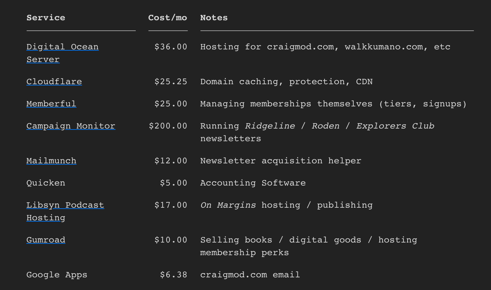This screenshot has width=491, height=290.
Task: Follow the Campaign Monitor link
Action: coord(71,126)
